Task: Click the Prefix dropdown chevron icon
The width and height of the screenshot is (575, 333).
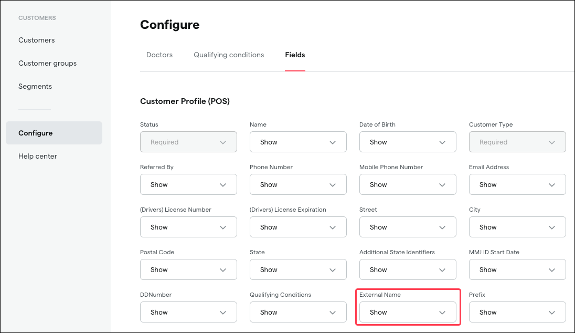Action: click(x=552, y=313)
